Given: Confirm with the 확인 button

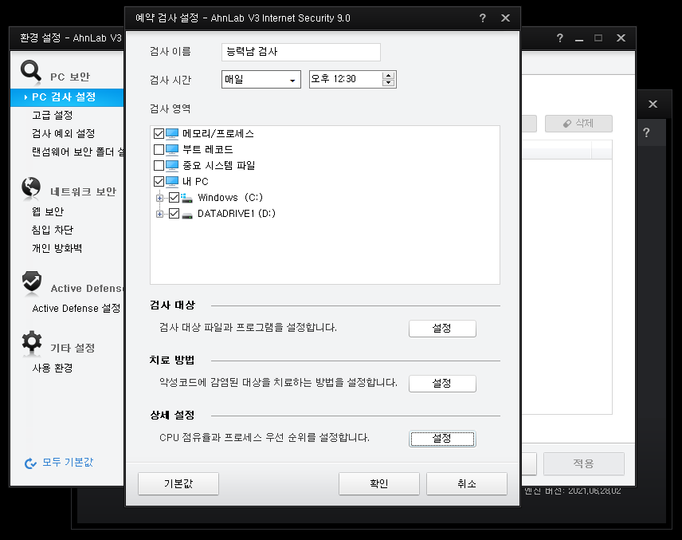Looking at the screenshot, I should click(x=378, y=484).
